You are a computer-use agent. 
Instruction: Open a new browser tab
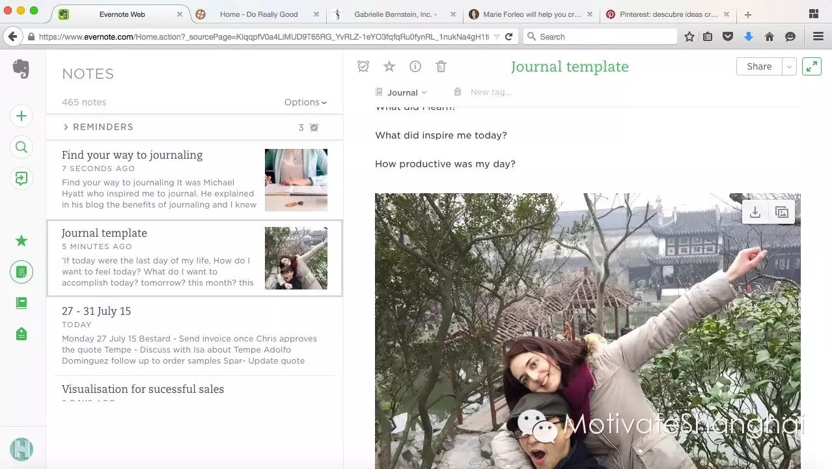[748, 14]
